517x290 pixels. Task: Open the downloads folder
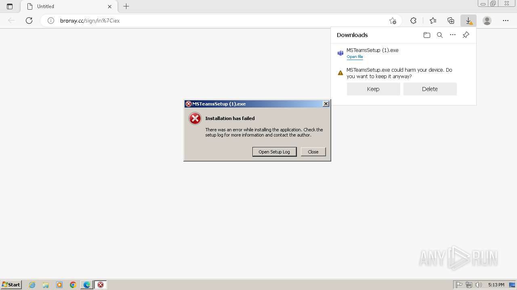click(x=427, y=35)
